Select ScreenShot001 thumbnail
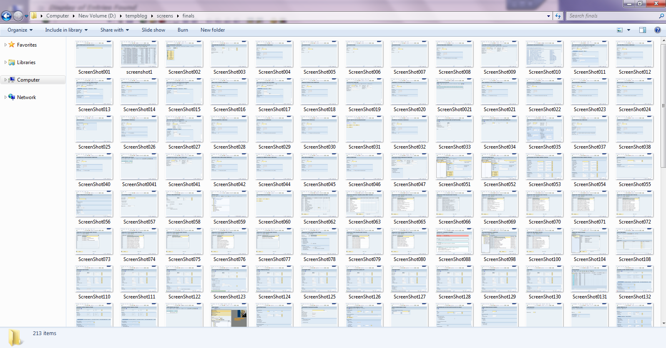This screenshot has width=666, height=348. [x=94, y=54]
